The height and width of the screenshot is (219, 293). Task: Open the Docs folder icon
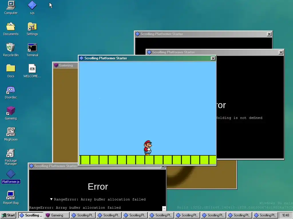pos(11,71)
